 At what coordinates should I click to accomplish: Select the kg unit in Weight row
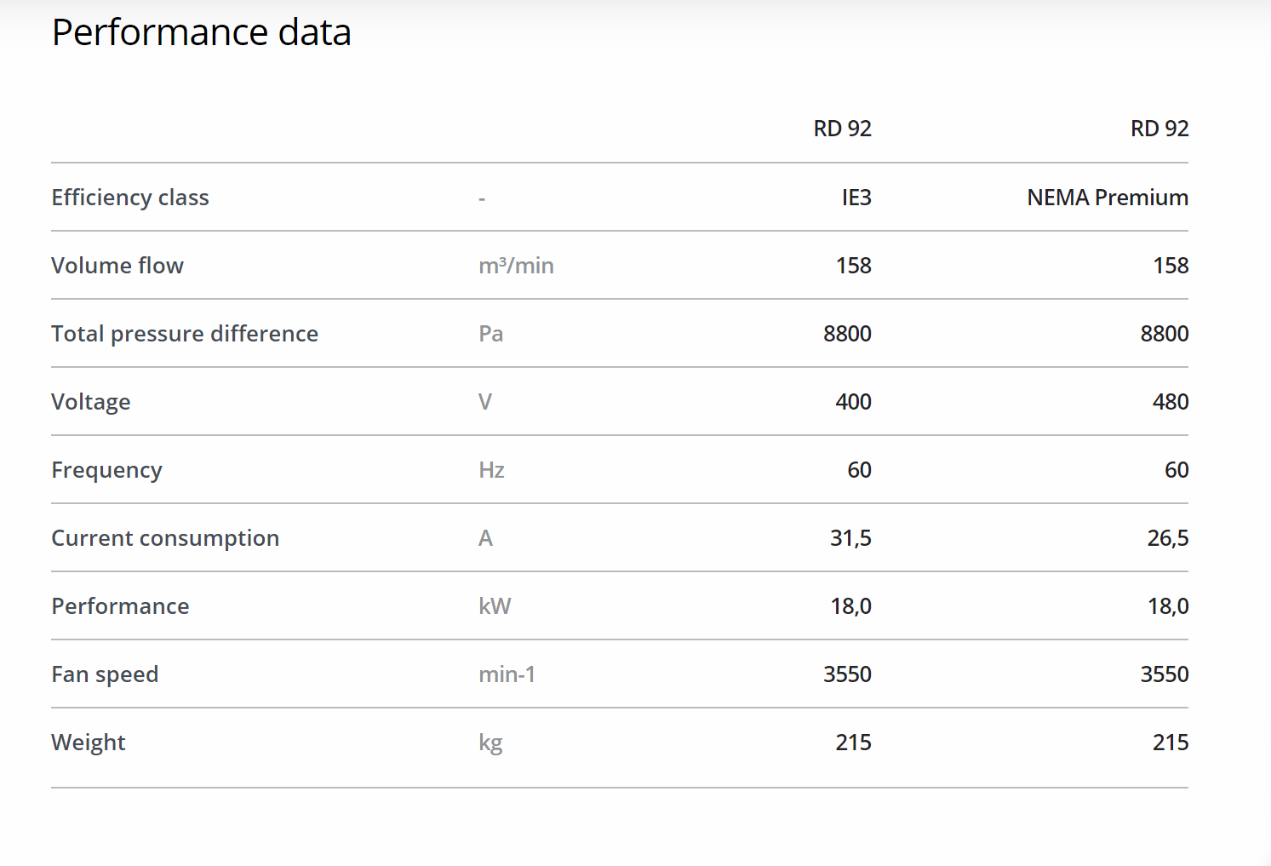(x=490, y=743)
